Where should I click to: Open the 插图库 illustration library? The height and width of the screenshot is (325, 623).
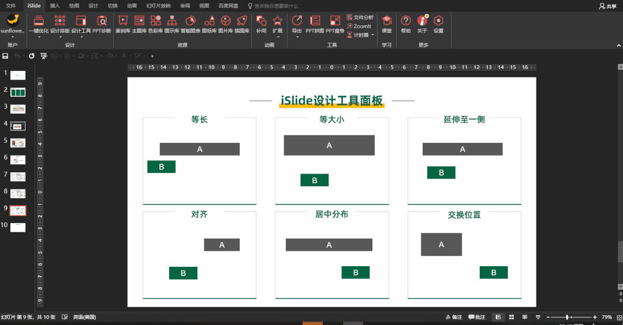[241, 24]
